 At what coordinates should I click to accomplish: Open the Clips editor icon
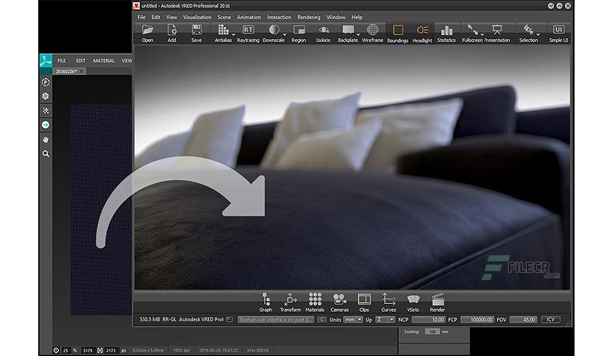point(364,299)
